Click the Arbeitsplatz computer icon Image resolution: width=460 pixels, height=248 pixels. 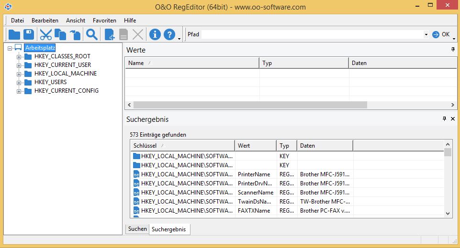(x=18, y=47)
